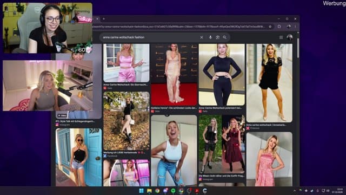Click the blonde streamer webcam overlay
346x195 pixels.
pyautogui.click(x=48, y=86)
